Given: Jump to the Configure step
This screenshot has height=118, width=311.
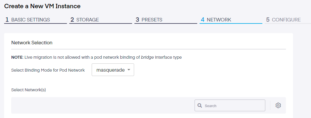Looking at the screenshot, I should coord(286,20).
